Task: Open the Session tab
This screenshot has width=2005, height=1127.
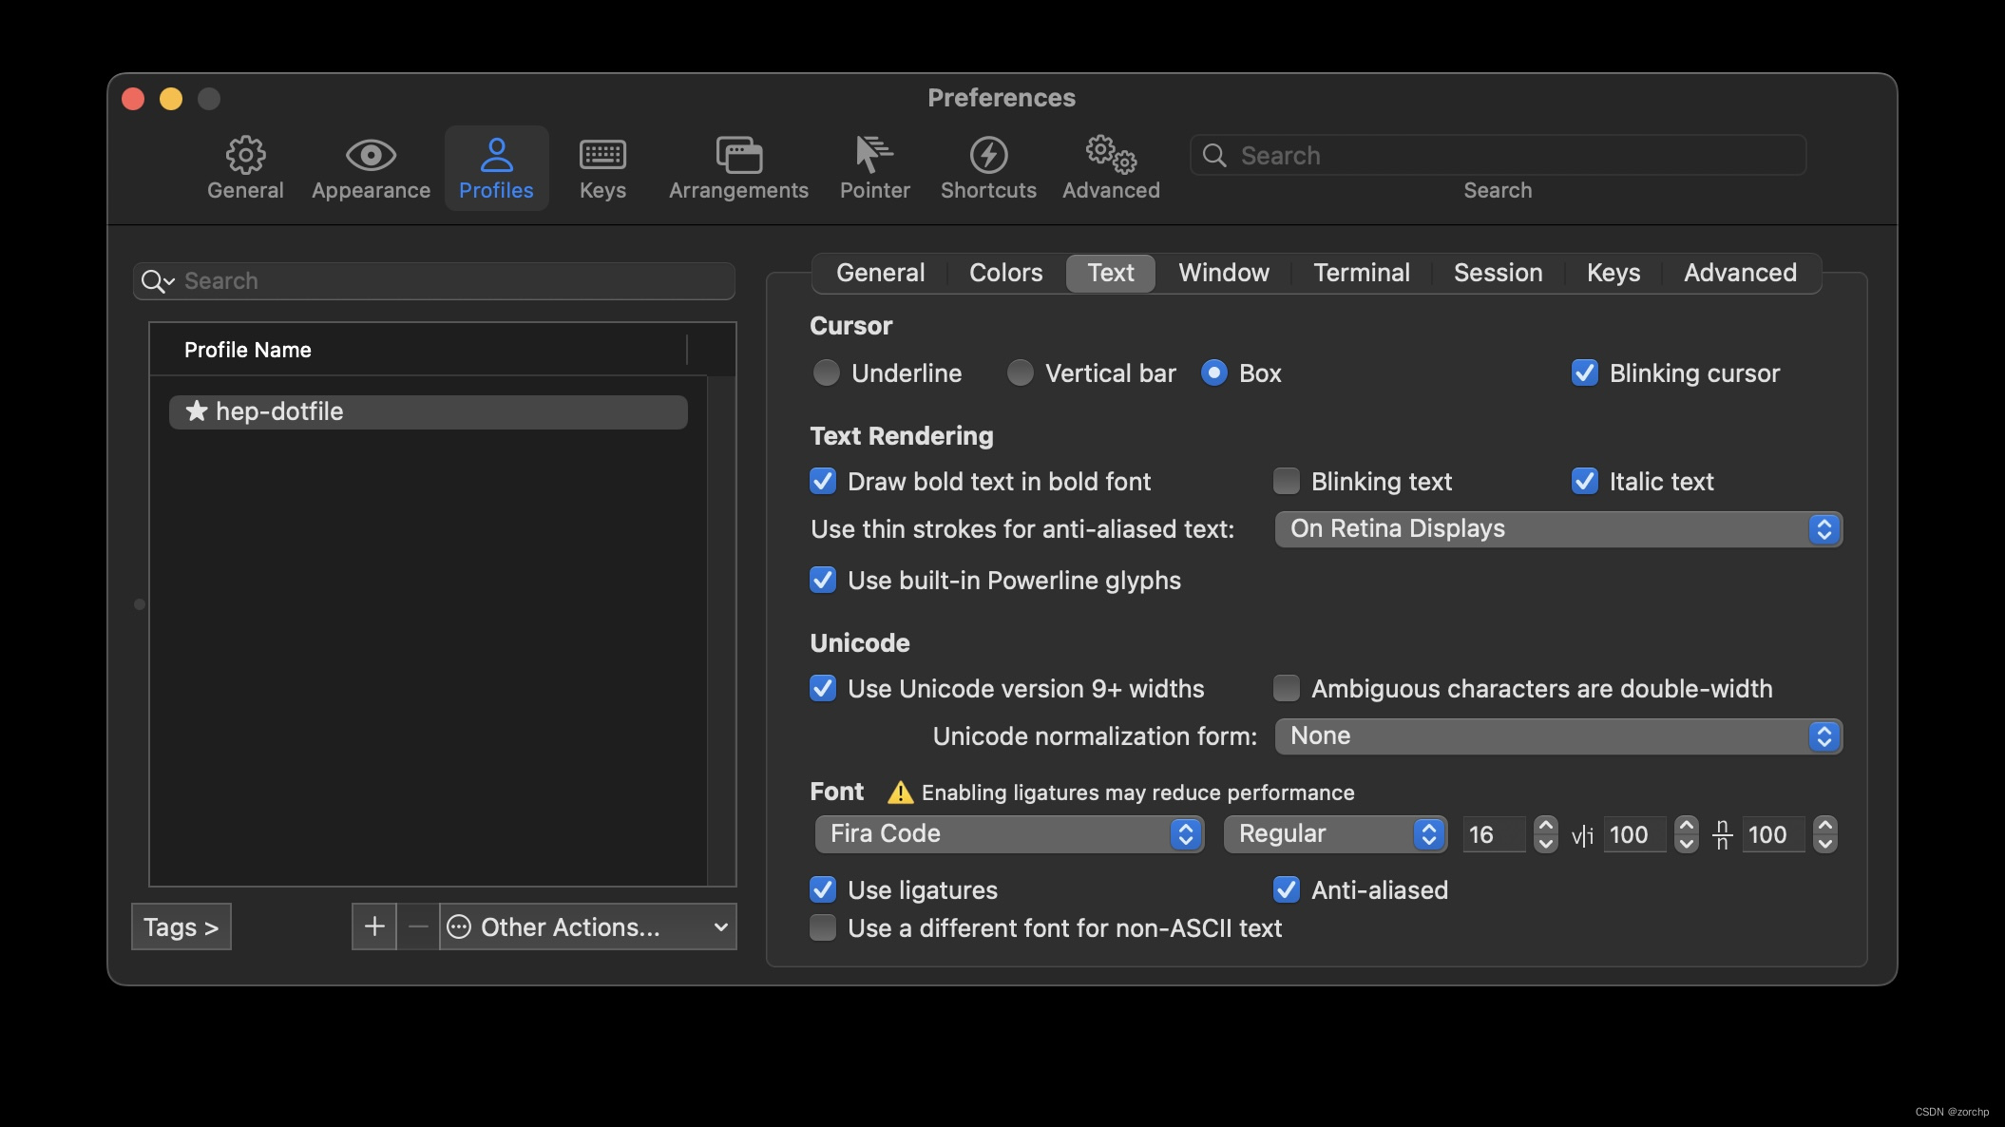Action: tap(1497, 273)
